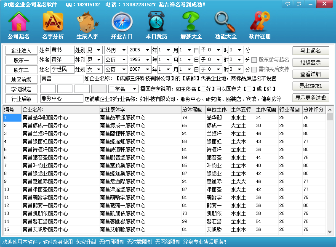Sort by the 总体评分 column header
This screenshot has width=336, height=247.
click(x=314, y=109)
